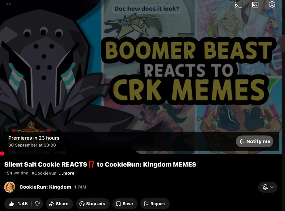This screenshot has height=211, width=285.
Task: Click the red progress bar scrubber dot
Action: tap(2, 154)
